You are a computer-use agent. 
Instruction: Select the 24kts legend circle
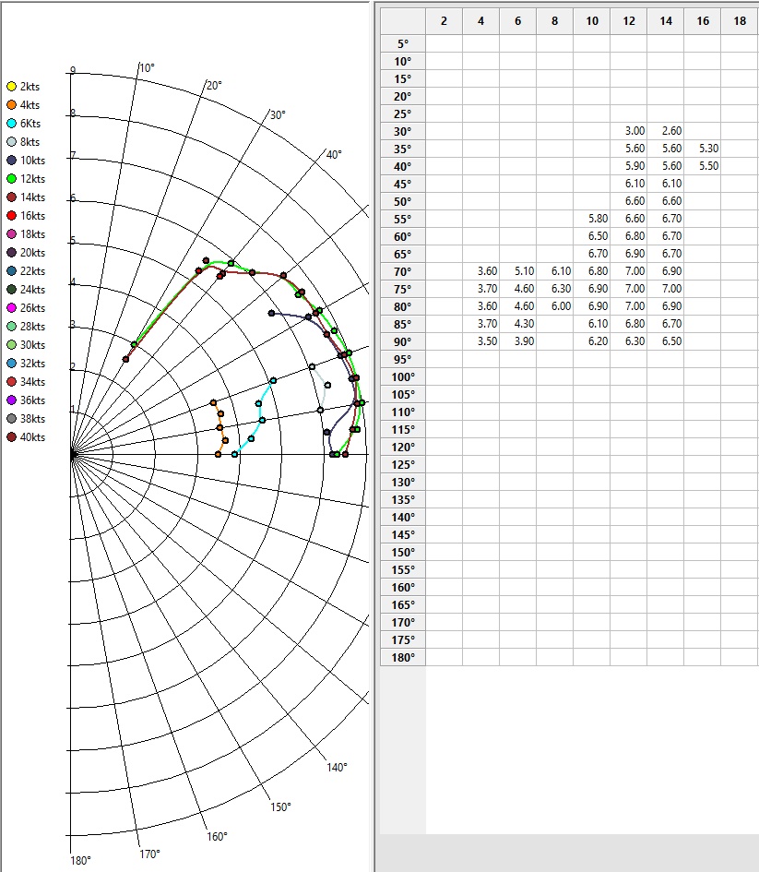click(x=11, y=289)
